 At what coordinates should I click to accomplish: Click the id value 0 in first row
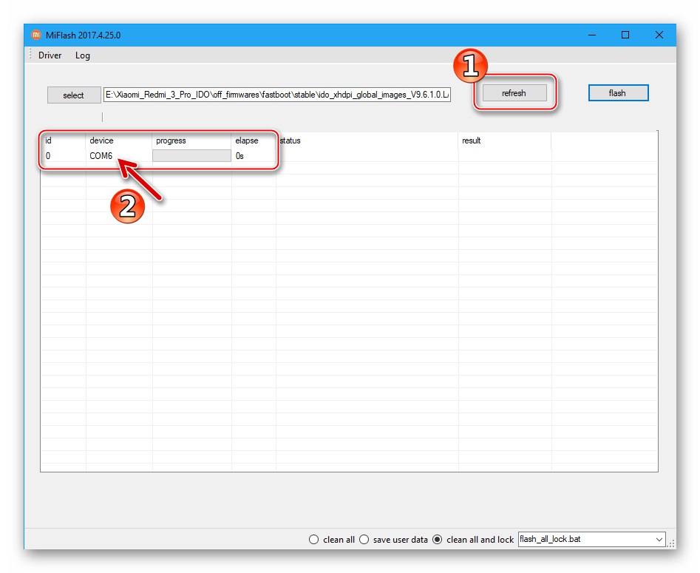tap(48, 156)
